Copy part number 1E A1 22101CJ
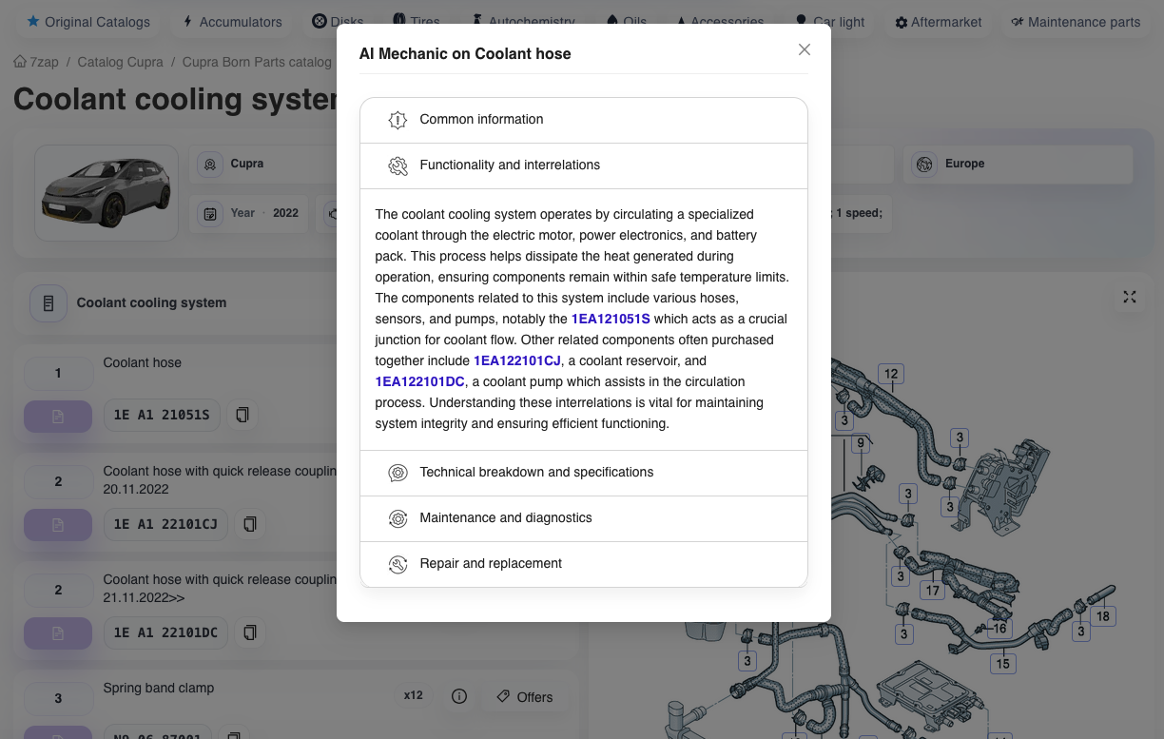The width and height of the screenshot is (1164, 739). pos(250,524)
